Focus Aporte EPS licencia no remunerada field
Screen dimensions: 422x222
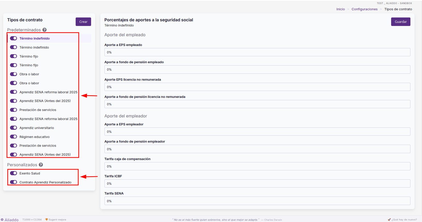tap(257, 87)
